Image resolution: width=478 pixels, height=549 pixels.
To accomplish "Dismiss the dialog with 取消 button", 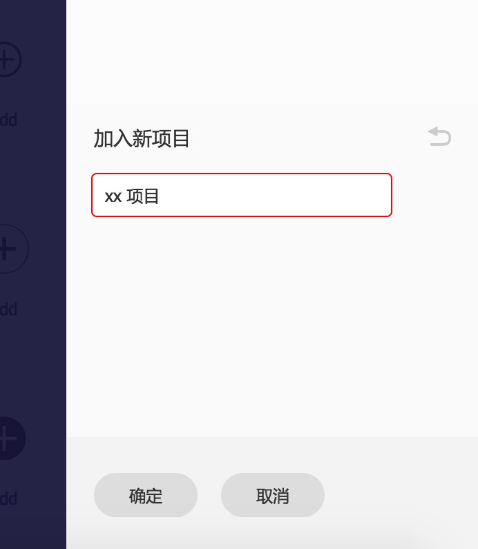I will [273, 495].
